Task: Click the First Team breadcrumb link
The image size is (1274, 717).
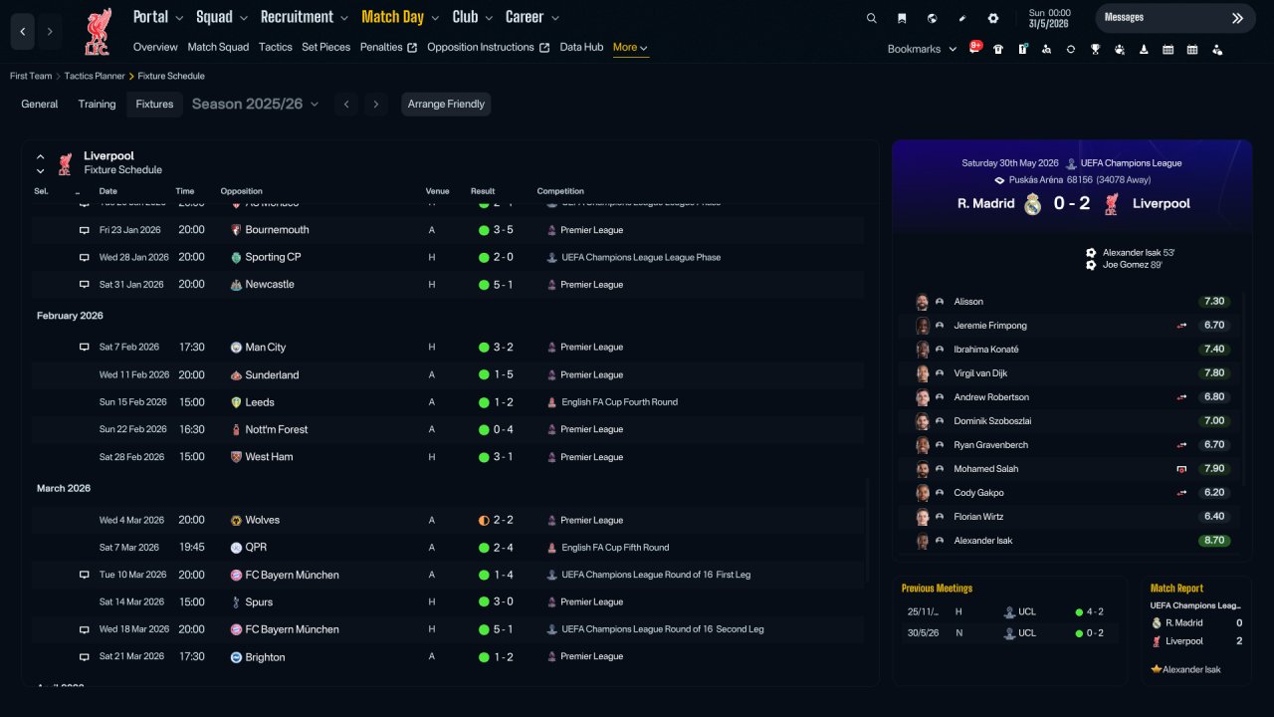Action: tap(32, 76)
